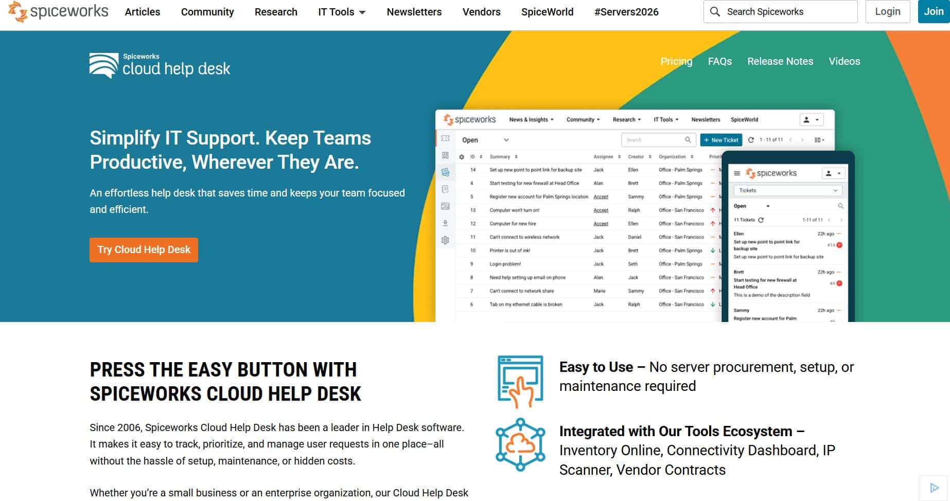Open the Release Notes link
The height and width of the screenshot is (501, 950).
pyautogui.click(x=780, y=61)
